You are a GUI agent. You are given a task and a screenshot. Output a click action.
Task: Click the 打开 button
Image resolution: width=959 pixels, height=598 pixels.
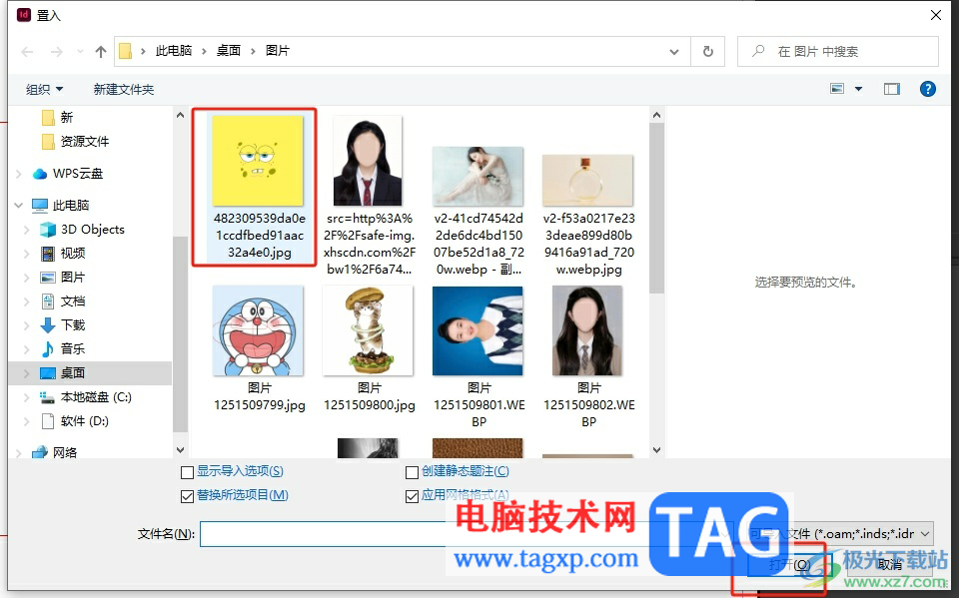point(789,564)
